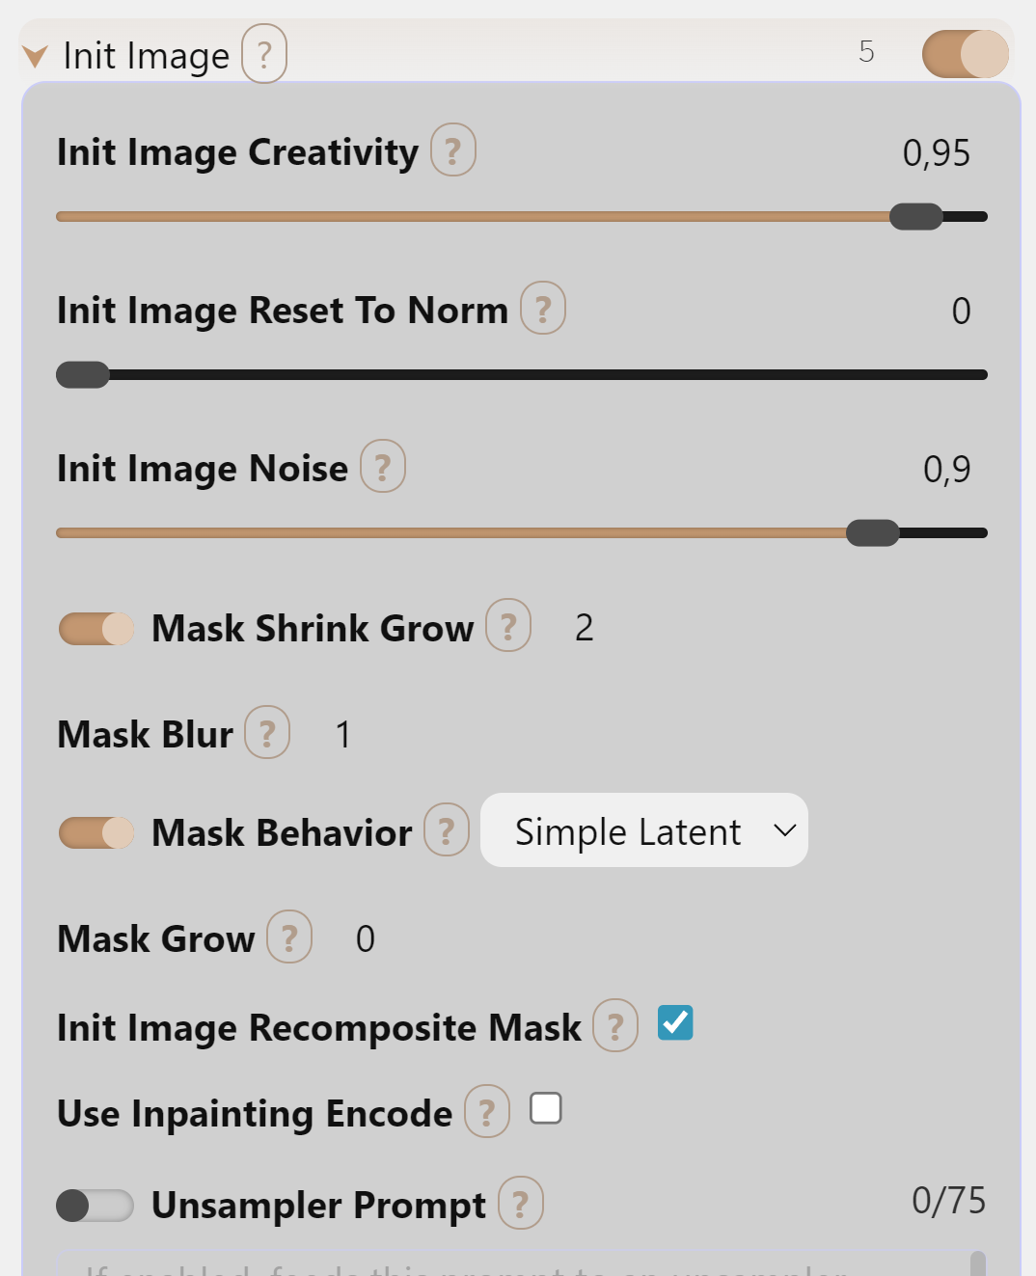Click the Init Image Noise slider handle
This screenshot has height=1276, width=1036.
point(872,532)
